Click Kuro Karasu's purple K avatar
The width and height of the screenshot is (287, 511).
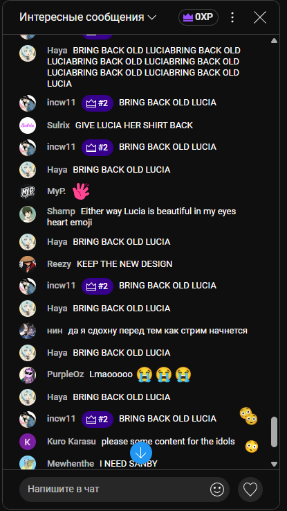pos(28,442)
